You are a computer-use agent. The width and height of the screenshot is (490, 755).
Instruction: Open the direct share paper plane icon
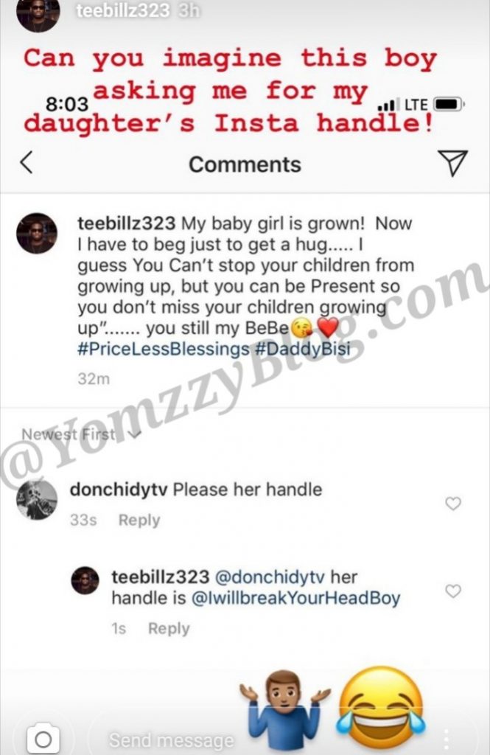(x=452, y=163)
